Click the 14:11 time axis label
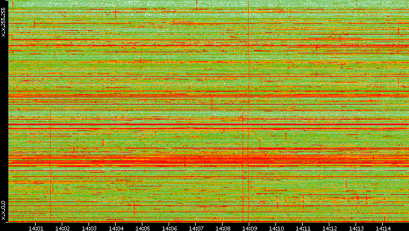The width and height of the screenshot is (409, 231). 303,228
